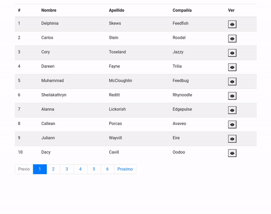The image size is (271, 214).
Task: Click the surname cell Toseland
Action: tap(117, 52)
